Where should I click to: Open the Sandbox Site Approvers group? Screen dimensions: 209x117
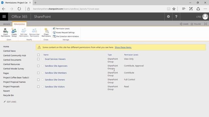(56, 66)
